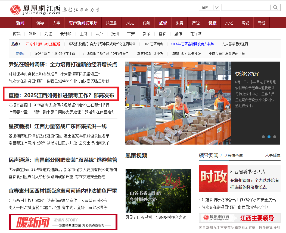
Task: Click the 暖新闻 WARM STORY banner
Action: point(63,222)
